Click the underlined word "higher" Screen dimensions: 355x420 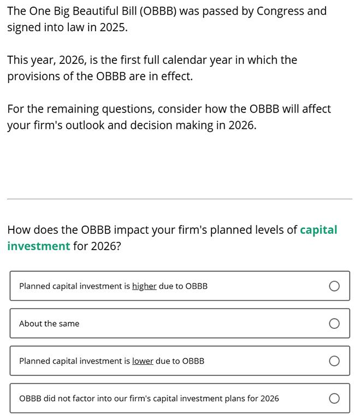pos(144,286)
